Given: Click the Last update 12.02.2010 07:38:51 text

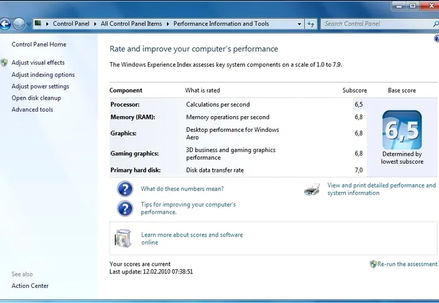Looking at the screenshot, I should [x=151, y=272].
